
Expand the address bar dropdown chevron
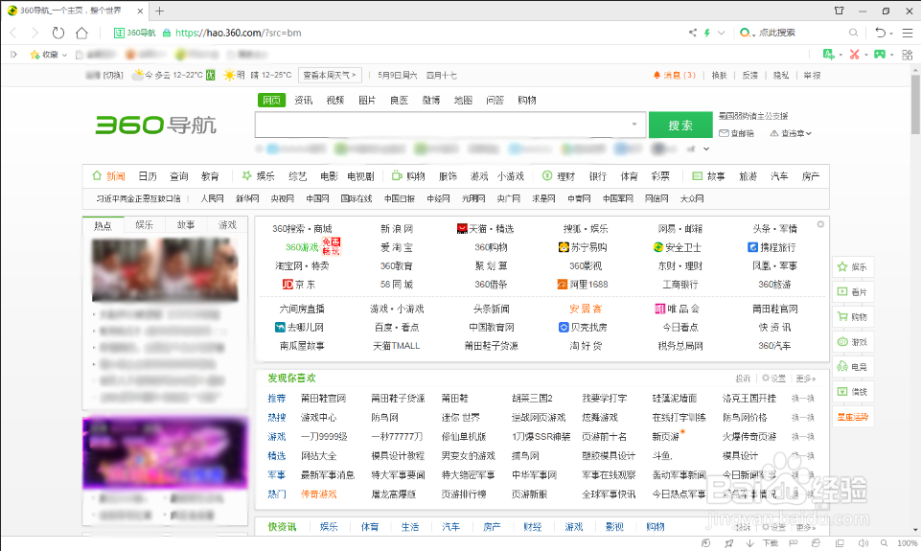[722, 33]
